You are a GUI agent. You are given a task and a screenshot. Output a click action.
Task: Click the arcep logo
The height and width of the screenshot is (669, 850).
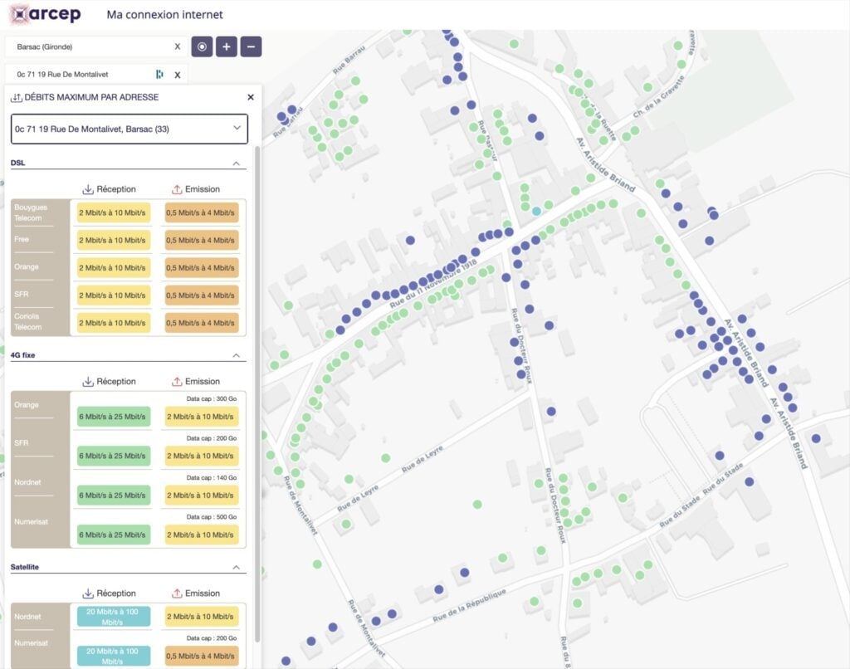click(46, 14)
